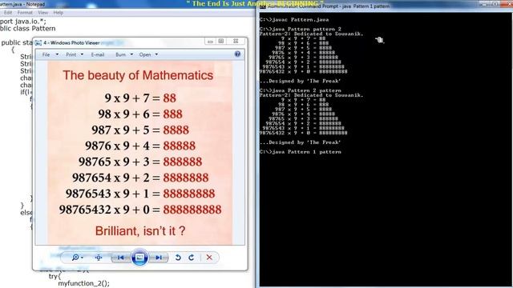The image size is (513, 288).
Task: Minimize the Photo Viewer window
Action: point(210,42)
